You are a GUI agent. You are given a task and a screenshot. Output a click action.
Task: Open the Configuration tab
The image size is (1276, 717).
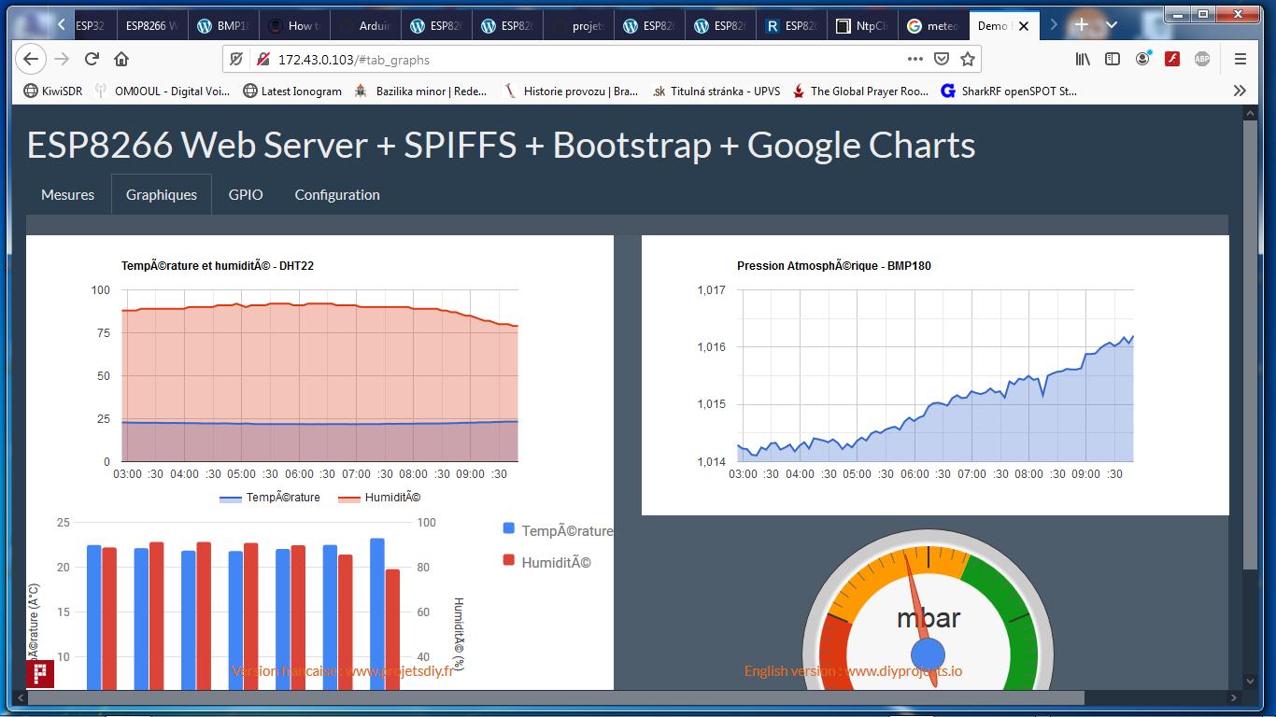pyautogui.click(x=337, y=194)
